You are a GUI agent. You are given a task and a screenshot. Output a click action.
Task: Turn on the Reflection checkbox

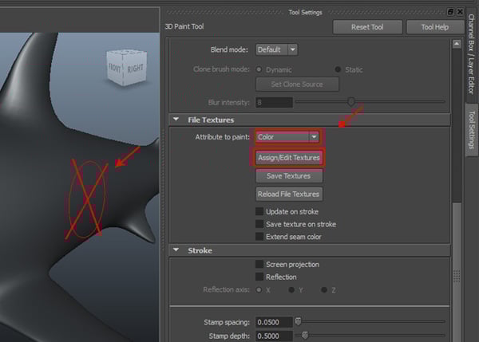(259, 277)
